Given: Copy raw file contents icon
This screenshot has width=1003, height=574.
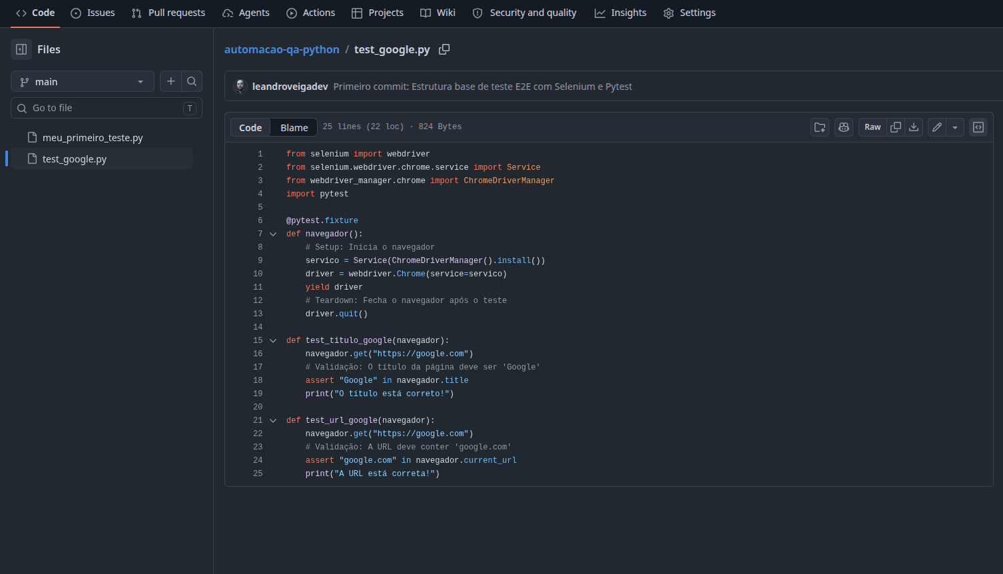Looking at the screenshot, I should [896, 127].
